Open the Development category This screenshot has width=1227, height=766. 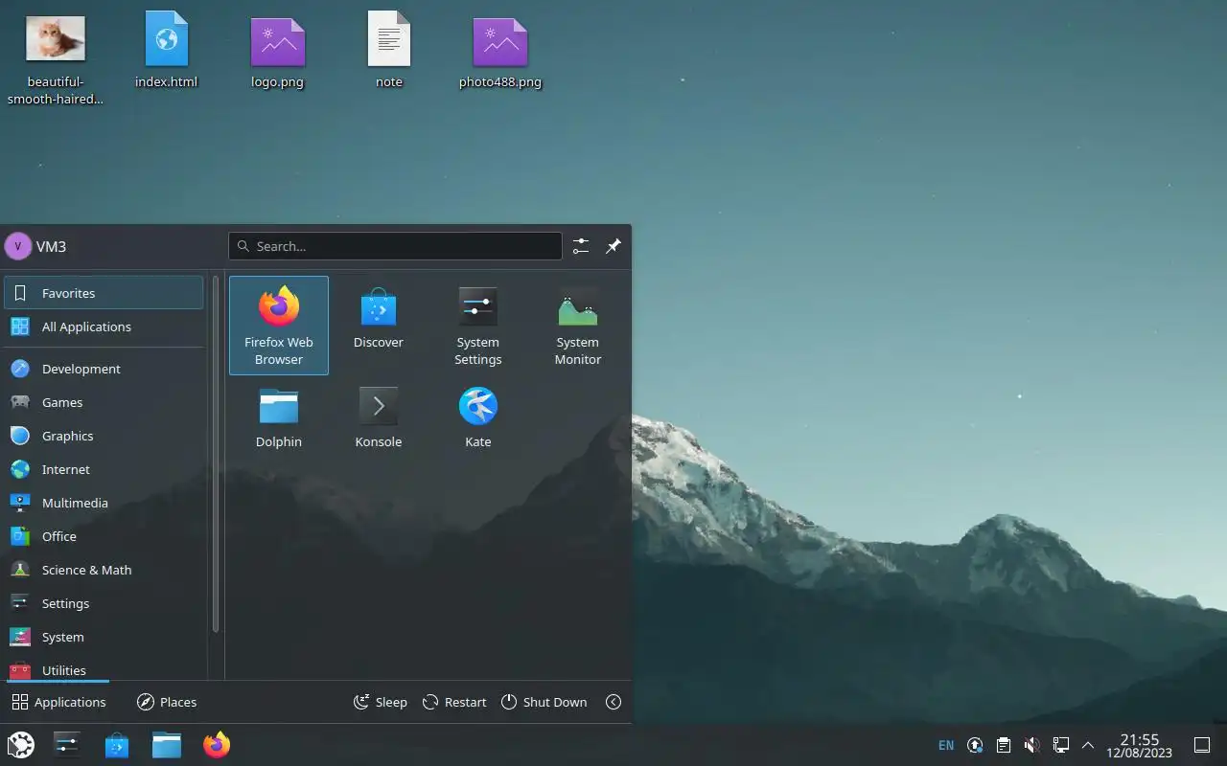104,369
